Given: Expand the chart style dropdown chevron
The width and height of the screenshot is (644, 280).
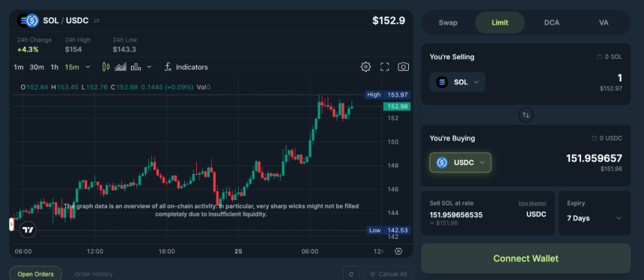Looking at the screenshot, I should 149,66.
